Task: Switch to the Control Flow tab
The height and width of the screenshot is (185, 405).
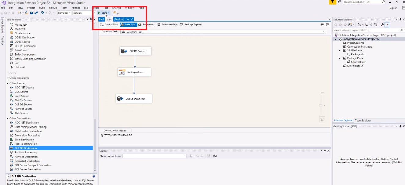Action: 109,24
